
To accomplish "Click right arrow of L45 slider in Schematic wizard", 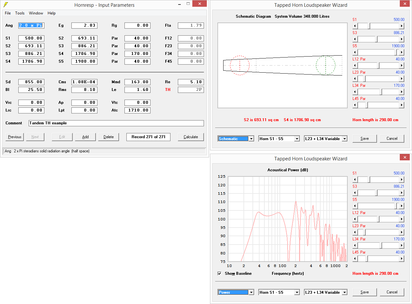I will [x=402, y=105].
